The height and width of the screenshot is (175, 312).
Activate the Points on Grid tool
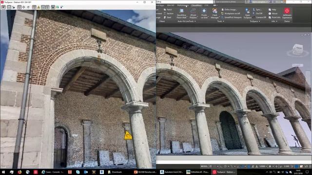tap(204, 14)
